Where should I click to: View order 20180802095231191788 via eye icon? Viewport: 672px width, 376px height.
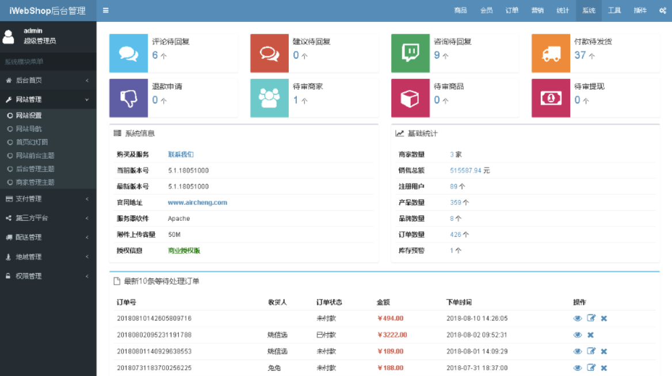577,335
